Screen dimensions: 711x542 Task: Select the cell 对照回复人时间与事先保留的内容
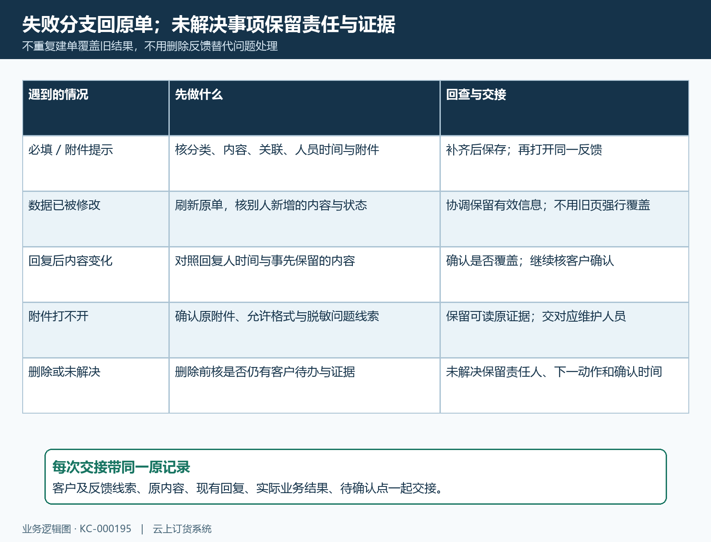[x=304, y=275]
